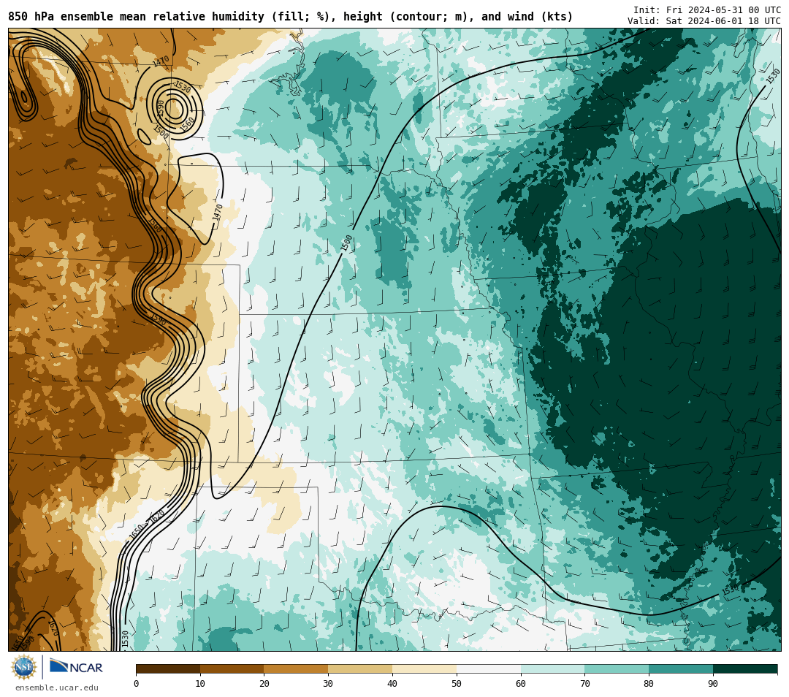Image resolution: width=789 pixels, height=697 pixels.
Task: Click the 1530 label at bottom left edge
Action: tap(126, 639)
